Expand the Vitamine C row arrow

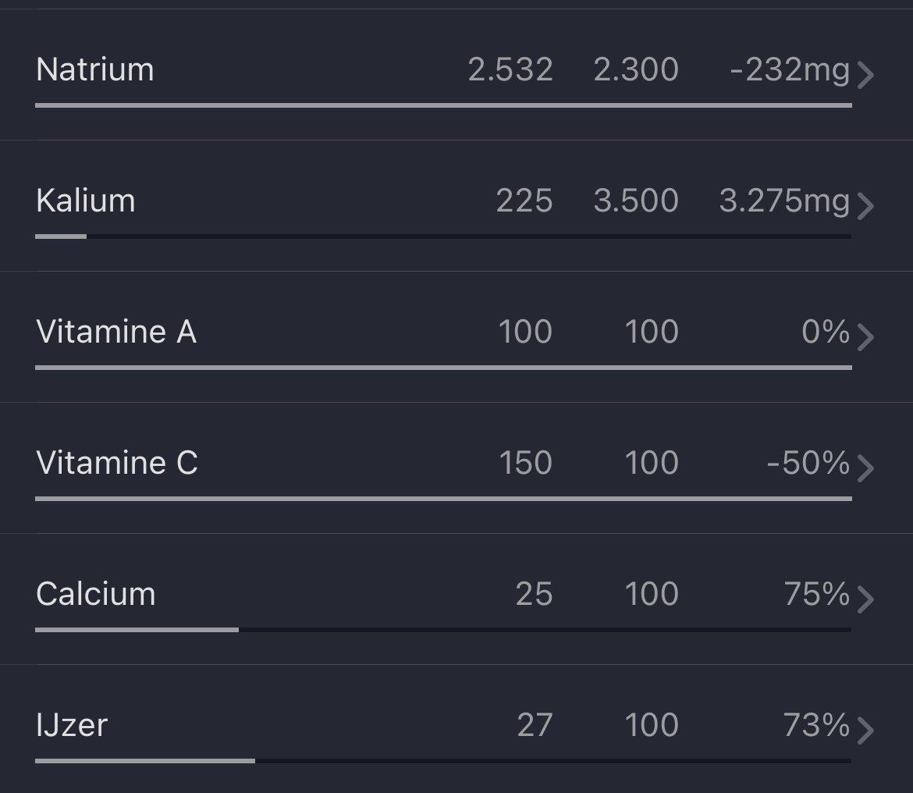click(865, 468)
